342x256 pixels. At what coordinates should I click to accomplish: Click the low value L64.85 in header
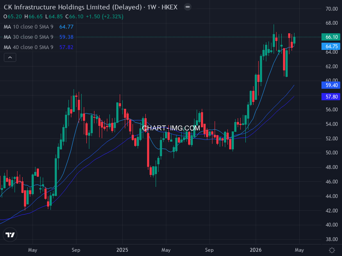54,17
